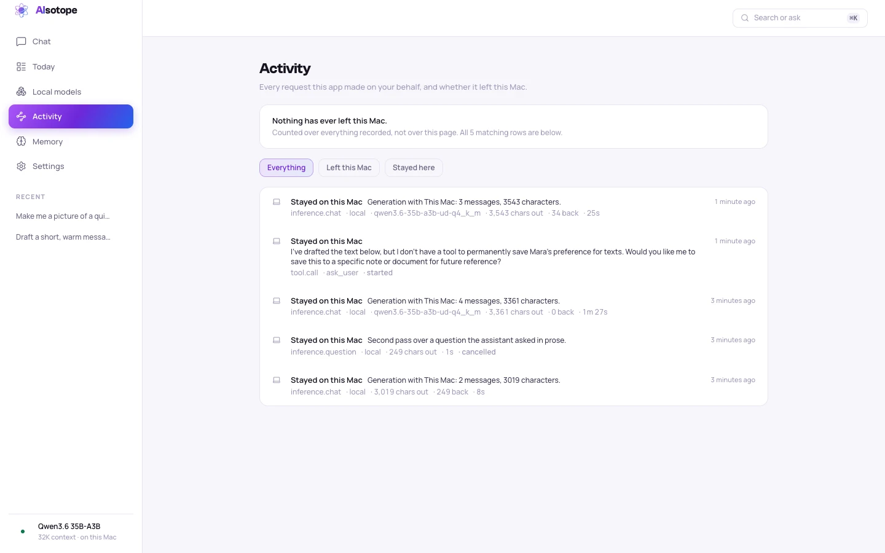Click 'Generation with This Mac: 4 messages, 3361 characters.'

(463, 301)
